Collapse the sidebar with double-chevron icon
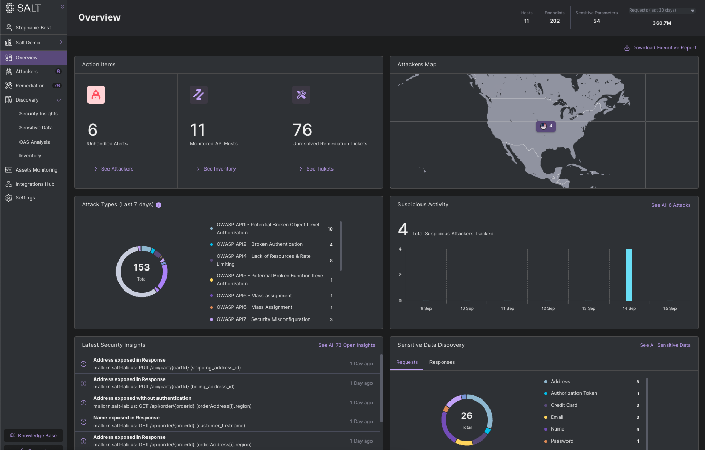Image resolution: width=705 pixels, height=450 pixels. 62,7
